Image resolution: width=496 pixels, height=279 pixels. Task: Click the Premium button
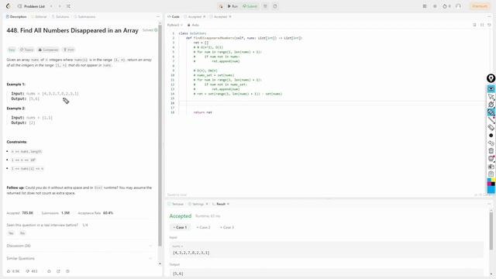(480, 6)
